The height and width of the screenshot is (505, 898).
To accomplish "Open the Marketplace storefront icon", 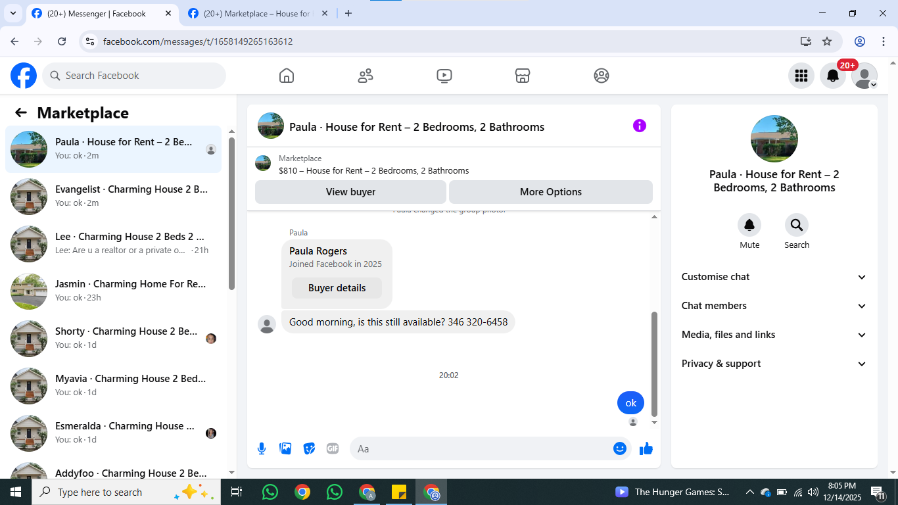I will pyautogui.click(x=523, y=76).
